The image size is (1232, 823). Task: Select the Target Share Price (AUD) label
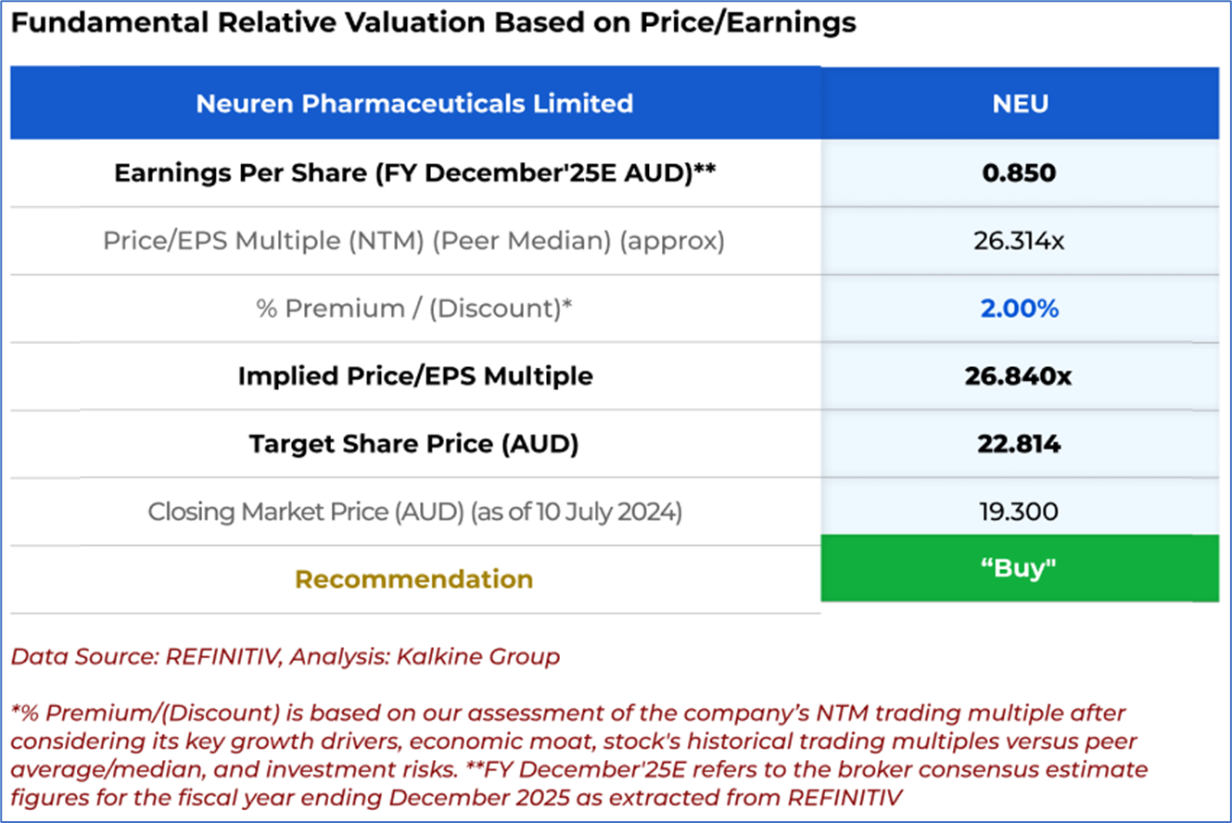(414, 444)
